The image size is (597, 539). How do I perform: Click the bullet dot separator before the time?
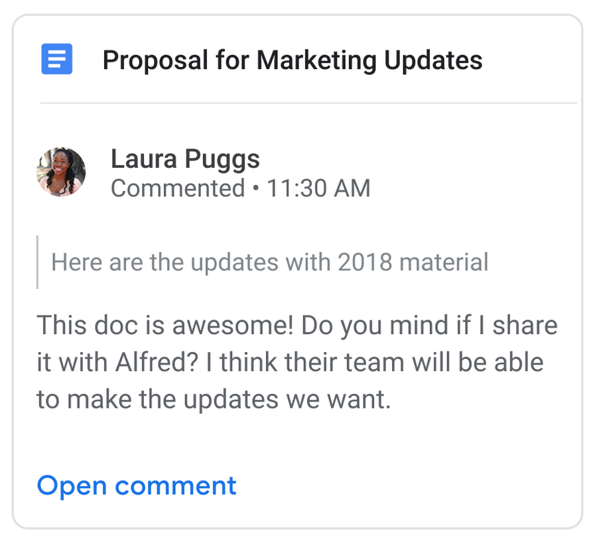point(256,189)
